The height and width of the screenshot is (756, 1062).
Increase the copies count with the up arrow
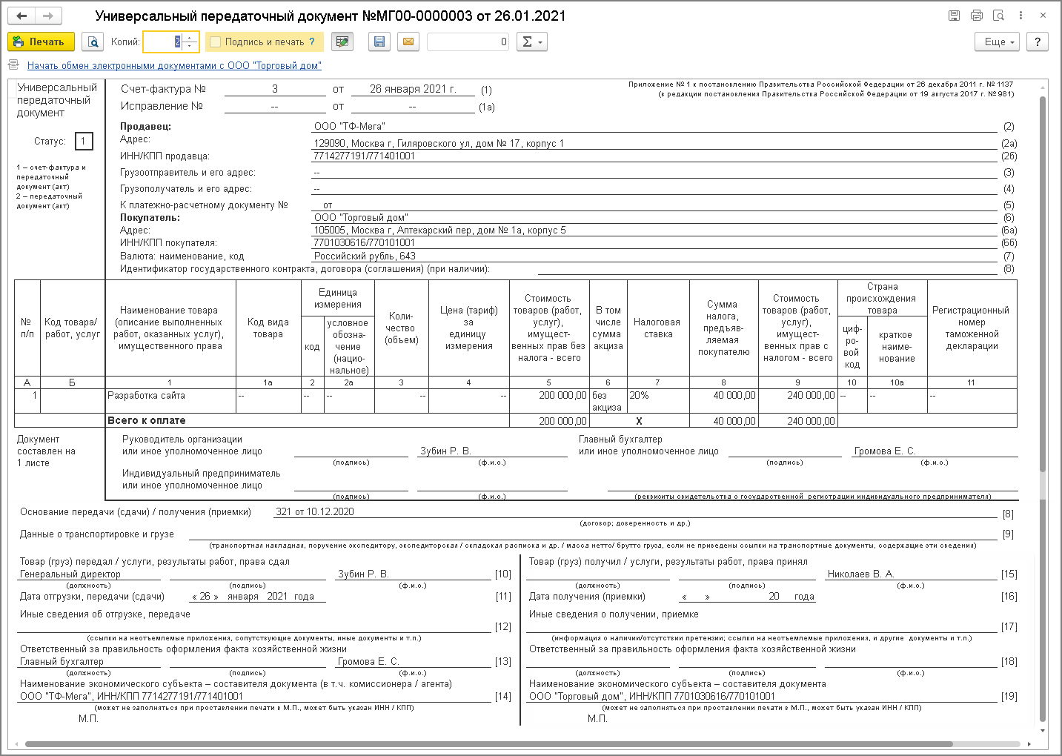(x=190, y=38)
